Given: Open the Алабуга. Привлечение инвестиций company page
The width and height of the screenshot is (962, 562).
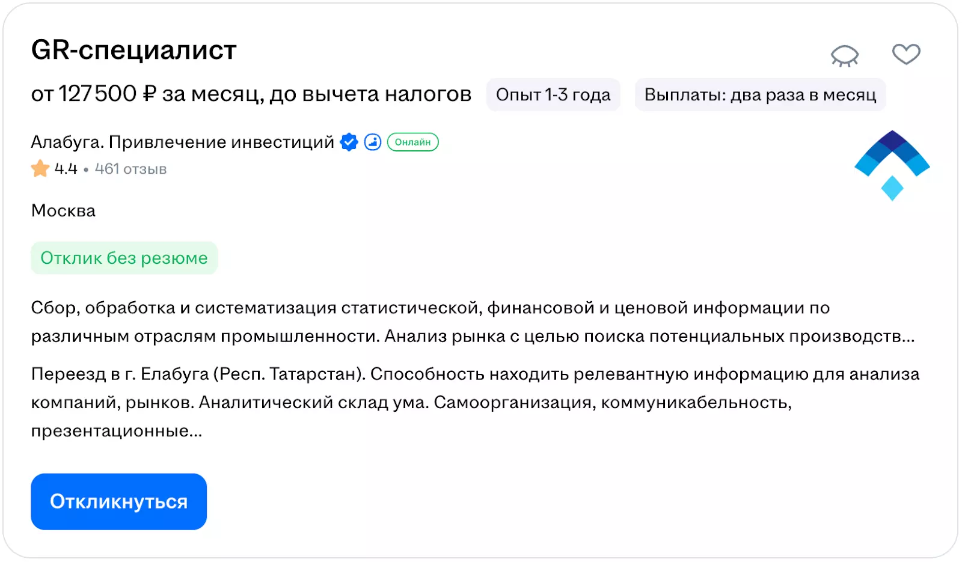Looking at the screenshot, I should 182,142.
